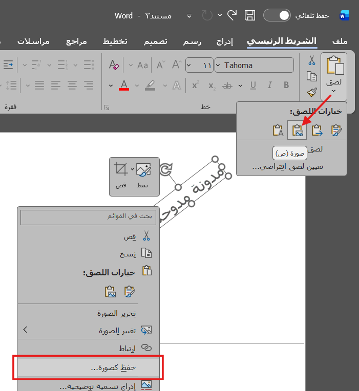Image resolution: width=359 pixels, height=391 pixels.
Task: Click 'تعيين لصق افتراضي...' option
Action: click(287, 166)
